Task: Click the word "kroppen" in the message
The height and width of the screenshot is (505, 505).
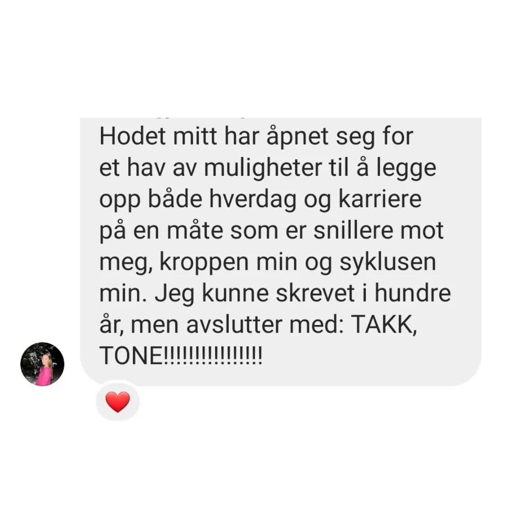Action: coord(204,263)
